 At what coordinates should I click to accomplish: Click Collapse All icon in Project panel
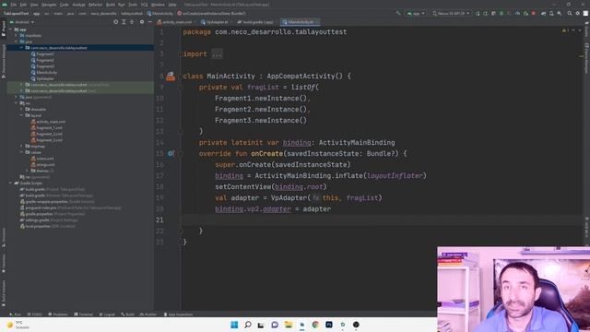132,22
